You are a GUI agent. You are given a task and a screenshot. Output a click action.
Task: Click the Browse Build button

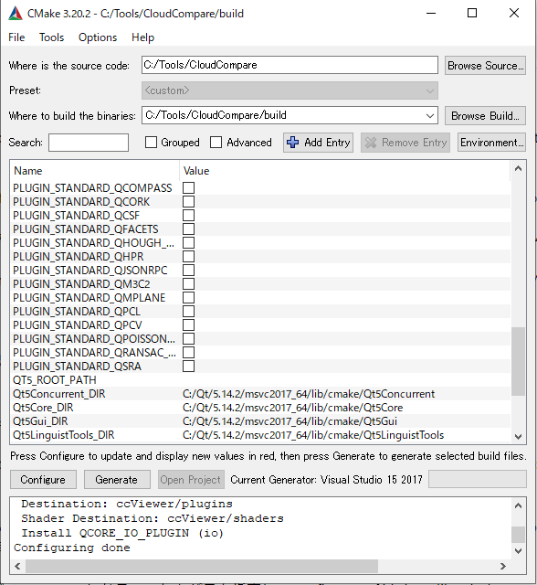pyautogui.click(x=485, y=116)
